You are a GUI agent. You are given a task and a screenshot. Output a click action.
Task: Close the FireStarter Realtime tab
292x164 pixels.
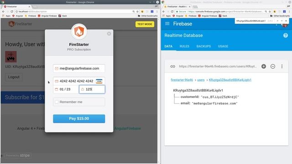click(x=190, y=6)
